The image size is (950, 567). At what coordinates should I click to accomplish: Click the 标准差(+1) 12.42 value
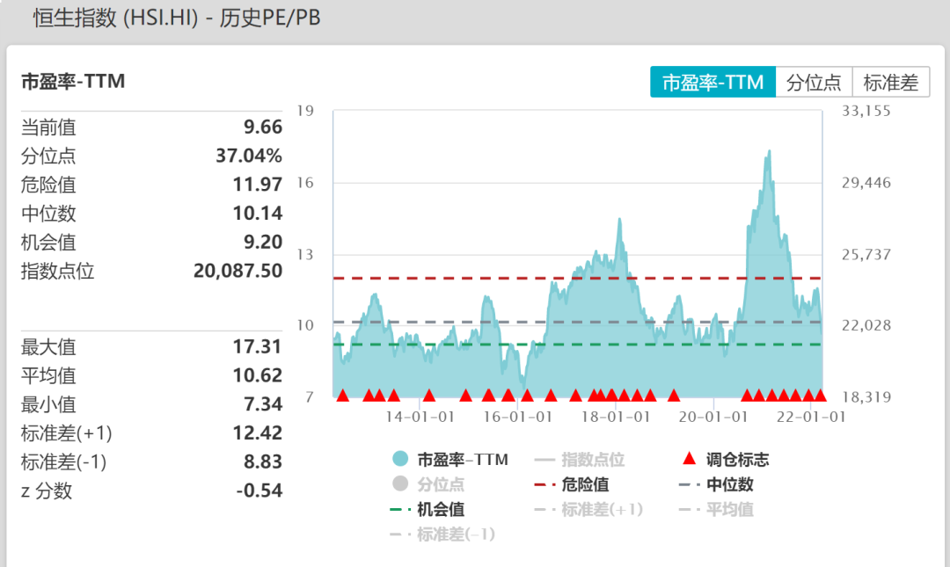coord(258,433)
